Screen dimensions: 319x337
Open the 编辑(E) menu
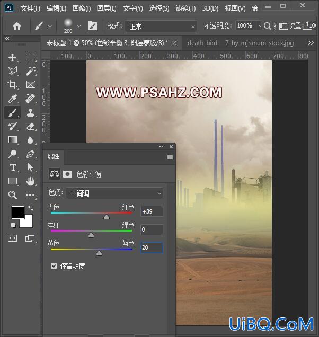pyautogui.click(x=56, y=8)
